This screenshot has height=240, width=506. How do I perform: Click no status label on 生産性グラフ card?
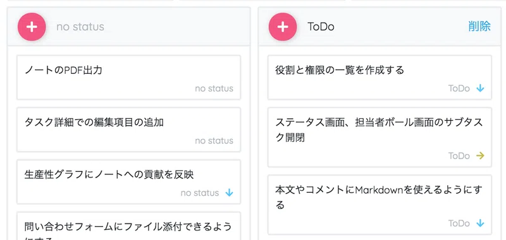(x=200, y=193)
